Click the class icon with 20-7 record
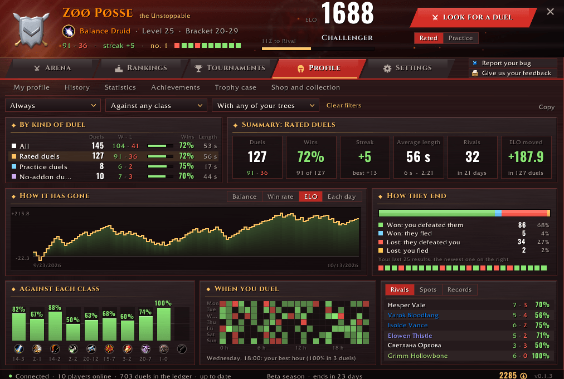The height and width of the screenshot is (379, 564). coord(145,348)
